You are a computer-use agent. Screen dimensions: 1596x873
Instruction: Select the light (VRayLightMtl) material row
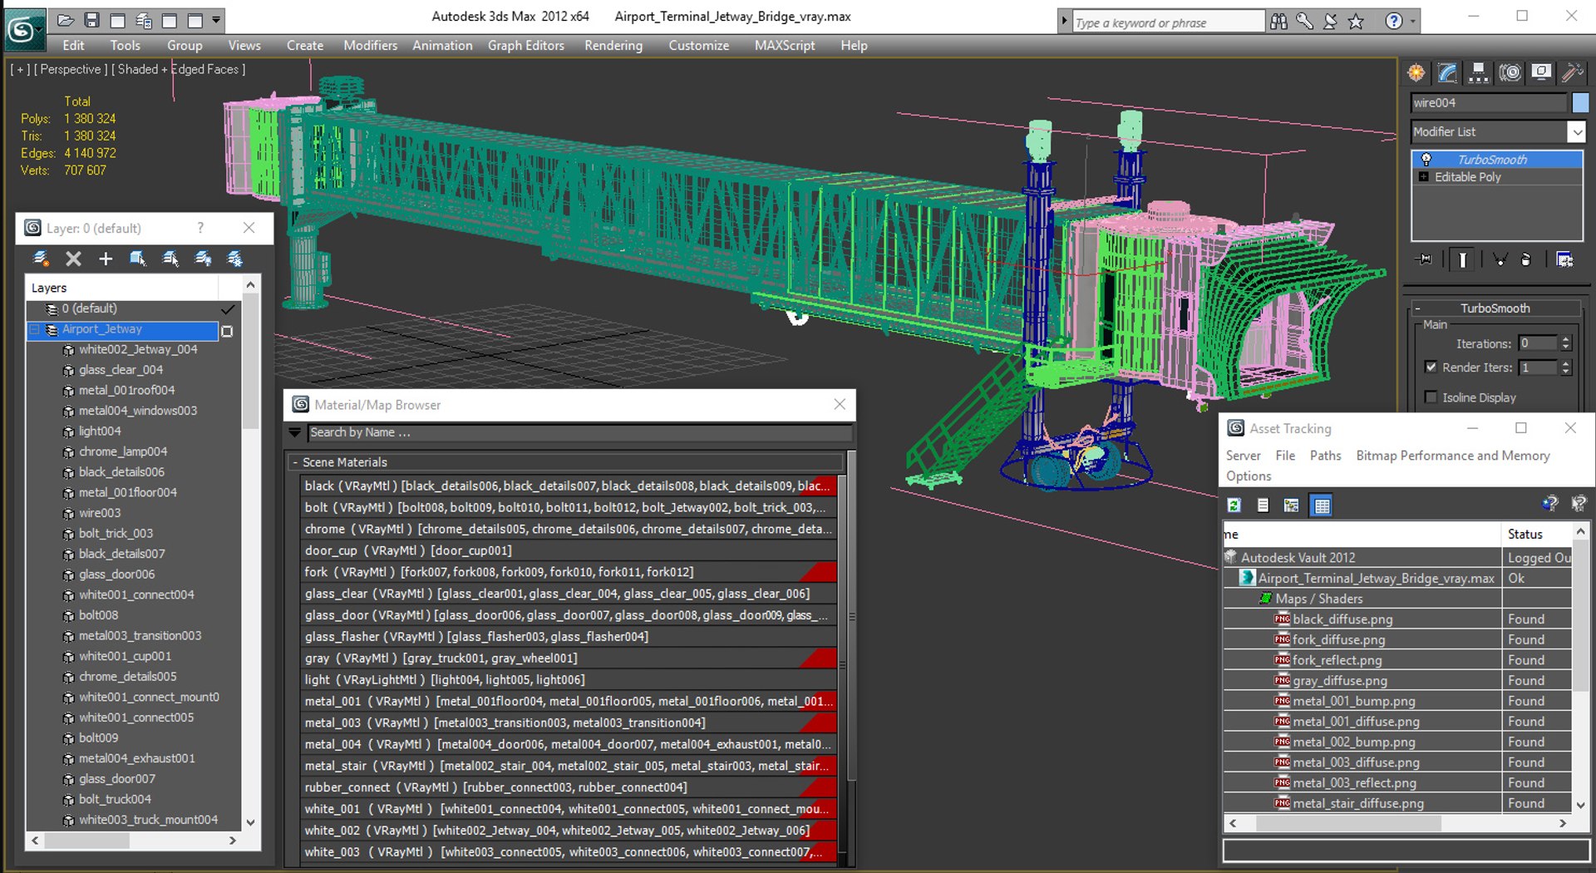[568, 680]
